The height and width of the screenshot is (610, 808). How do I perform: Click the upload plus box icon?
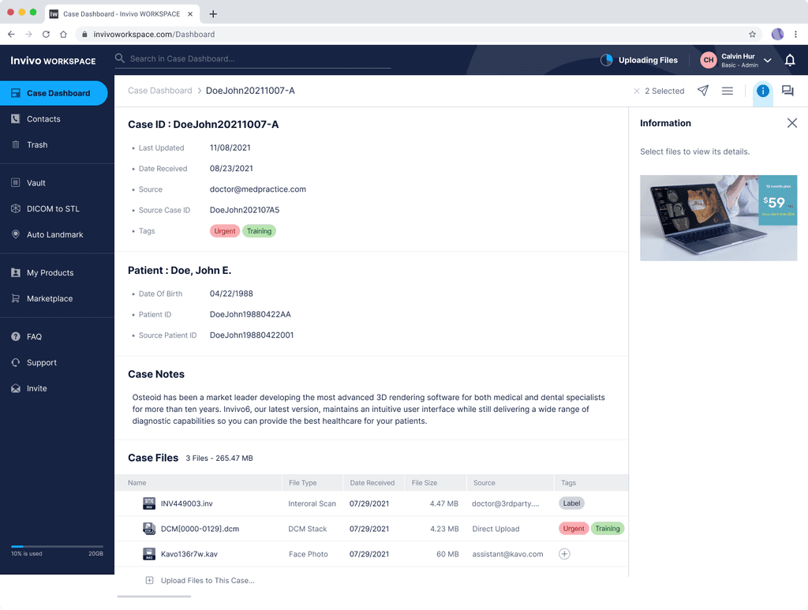(149, 581)
